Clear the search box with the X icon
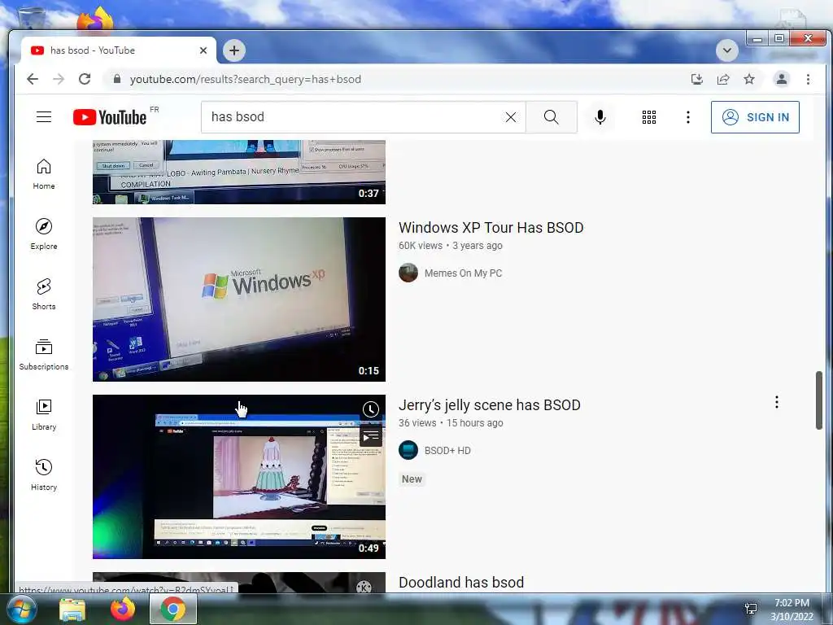Image resolution: width=833 pixels, height=625 pixels. 511,117
